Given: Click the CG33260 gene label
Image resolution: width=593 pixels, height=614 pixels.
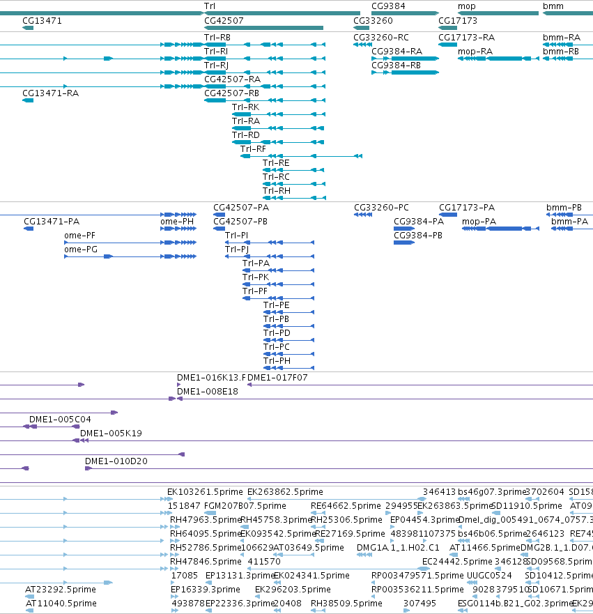Looking at the screenshot, I should pos(373,21).
